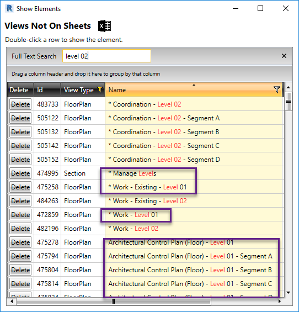Screen dimensions: 299x312
Task: Click the group-by-column drop panel
Action: click(149, 73)
